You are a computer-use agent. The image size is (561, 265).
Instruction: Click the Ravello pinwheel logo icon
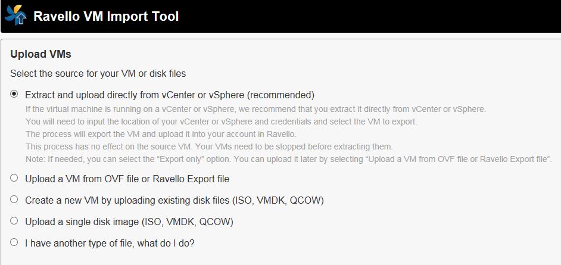[15, 15]
